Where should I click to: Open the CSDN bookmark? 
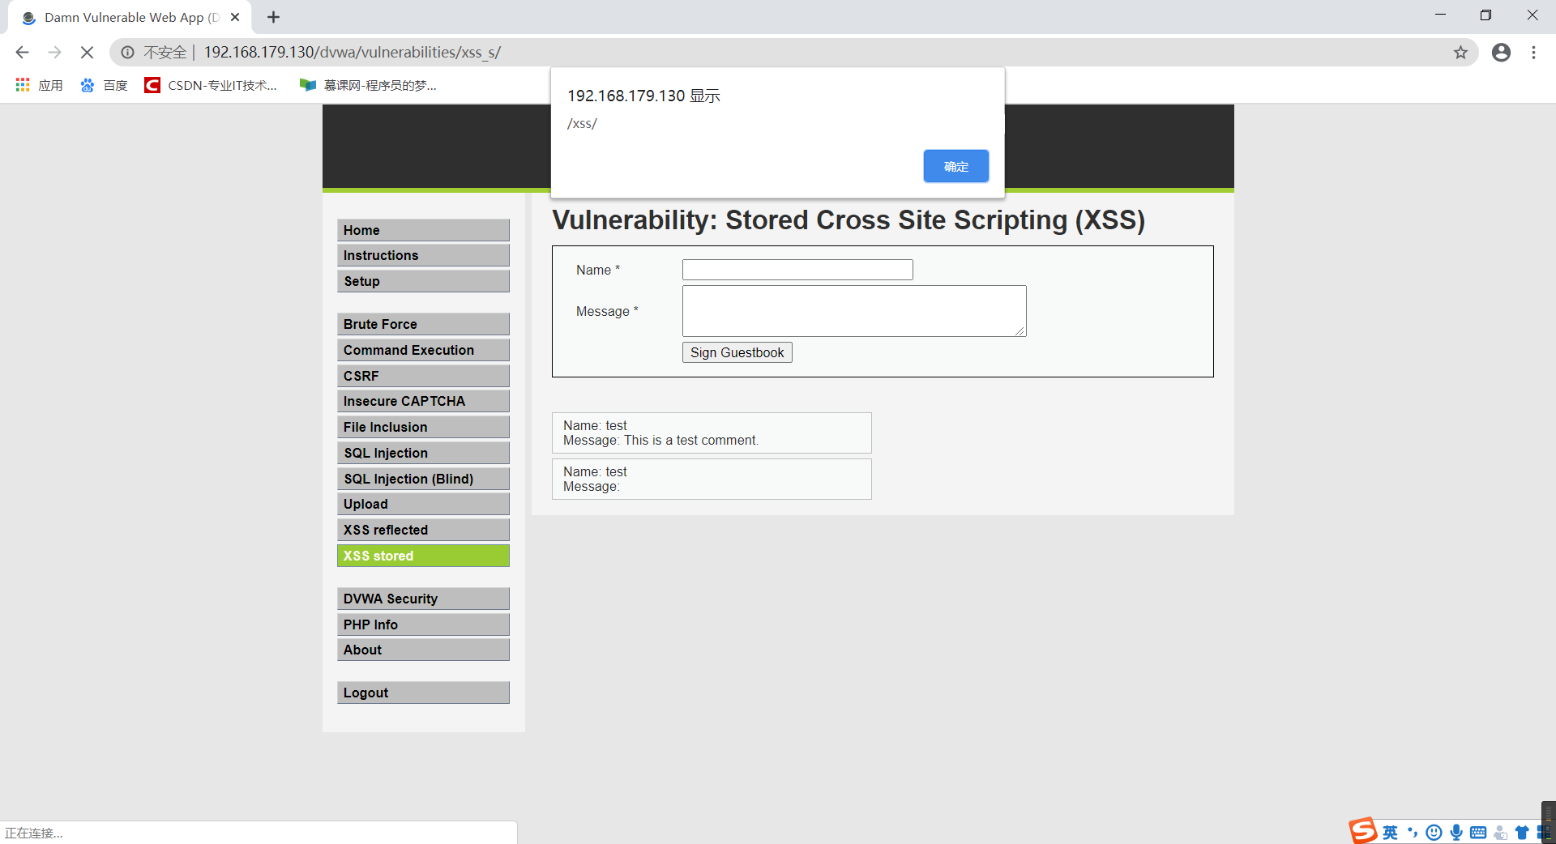point(211,85)
